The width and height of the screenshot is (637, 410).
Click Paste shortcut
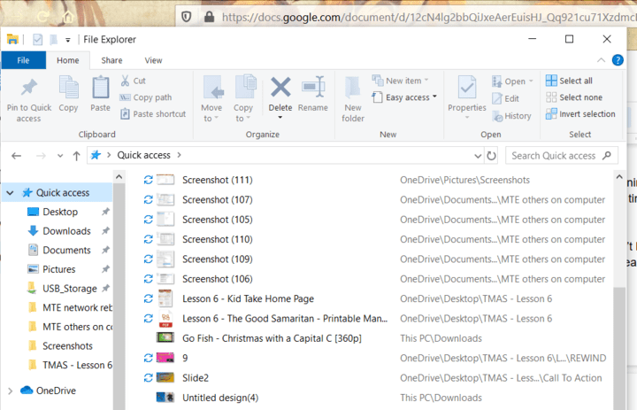(x=153, y=114)
